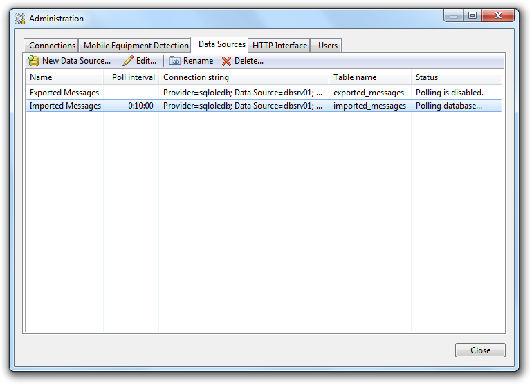Click the exported_messages table name cell
This screenshot has height=385, width=532.
point(369,92)
